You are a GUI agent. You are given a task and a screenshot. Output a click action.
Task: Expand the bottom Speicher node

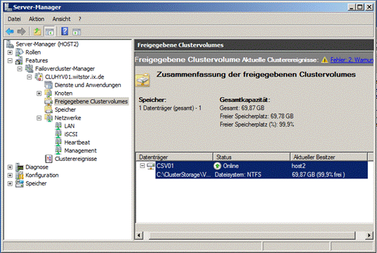tap(10, 183)
